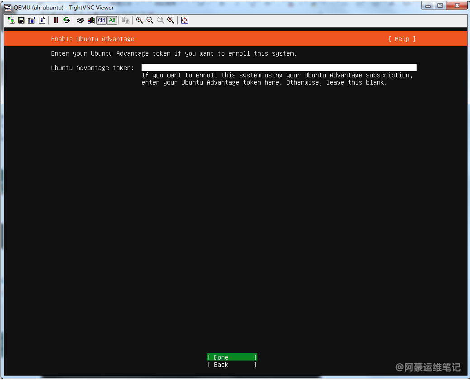Pause the remote session with red bars
Image resolution: width=470 pixels, height=380 pixels.
[56, 20]
